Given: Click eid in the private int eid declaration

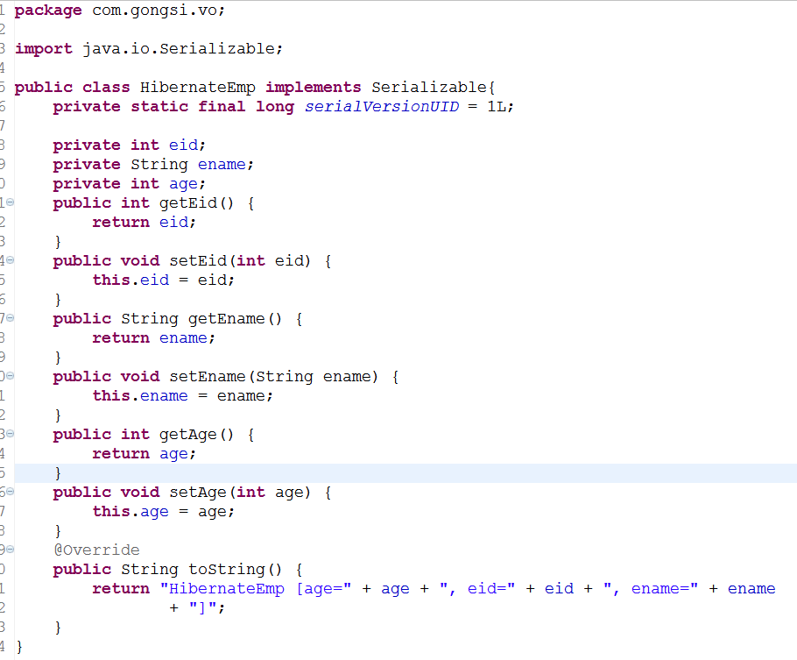Looking at the screenshot, I should 184,145.
